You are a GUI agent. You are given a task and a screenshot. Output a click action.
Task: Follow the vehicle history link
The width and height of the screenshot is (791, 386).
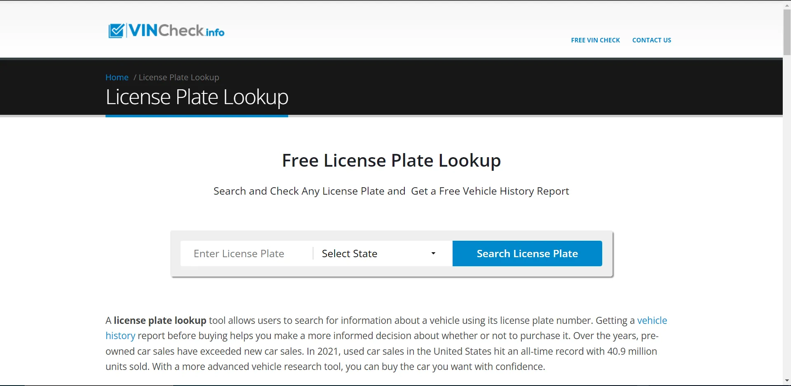tap(652, 321)
